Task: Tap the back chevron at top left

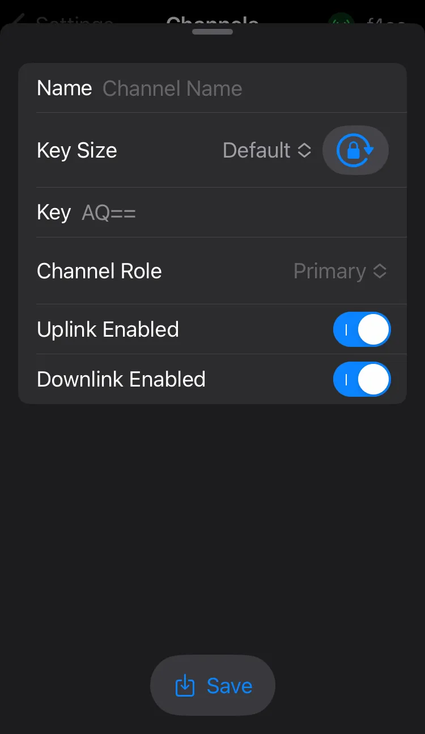Action: coord(18,20)
